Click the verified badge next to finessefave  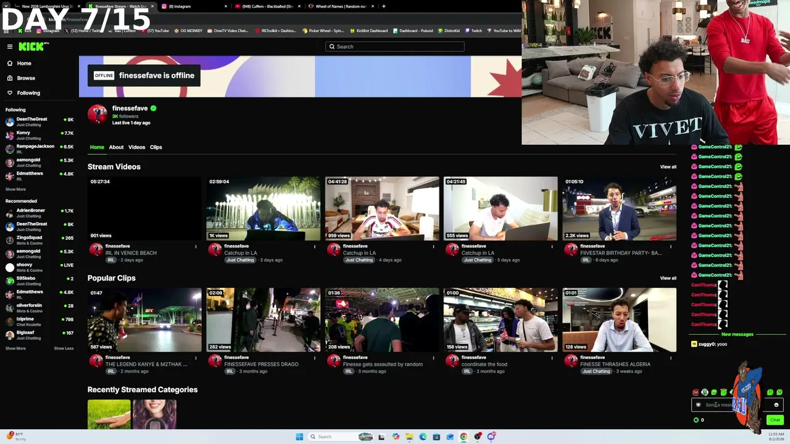(153, 109)
